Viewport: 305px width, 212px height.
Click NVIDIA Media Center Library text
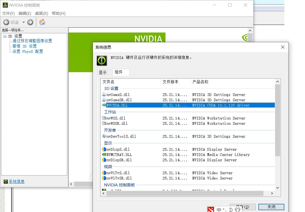point(221,155)
